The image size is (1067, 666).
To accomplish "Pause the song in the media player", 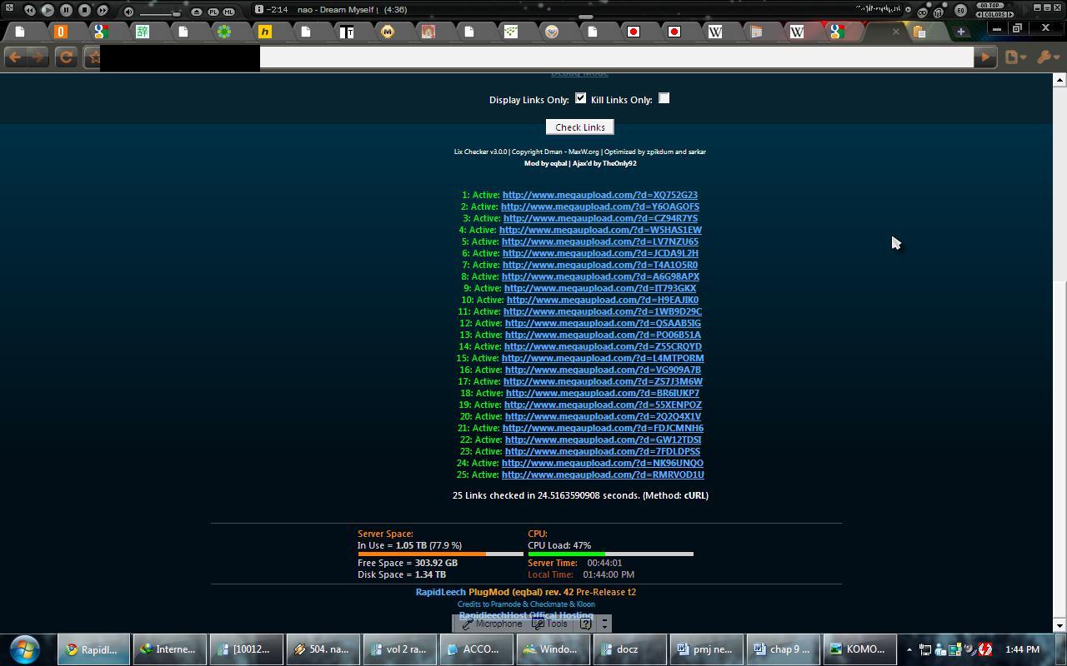I will pyautogui.click(x=66, y=10).
